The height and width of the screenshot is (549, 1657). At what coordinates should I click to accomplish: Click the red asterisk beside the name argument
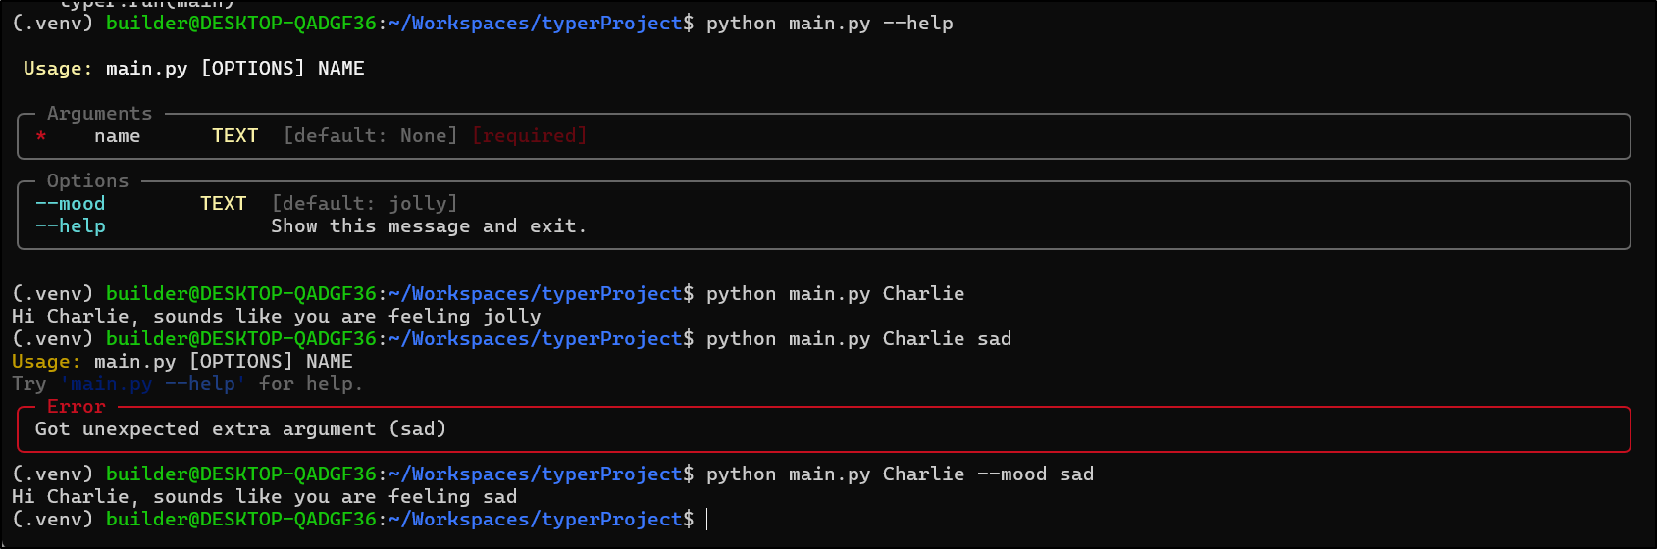click(41, 136)
